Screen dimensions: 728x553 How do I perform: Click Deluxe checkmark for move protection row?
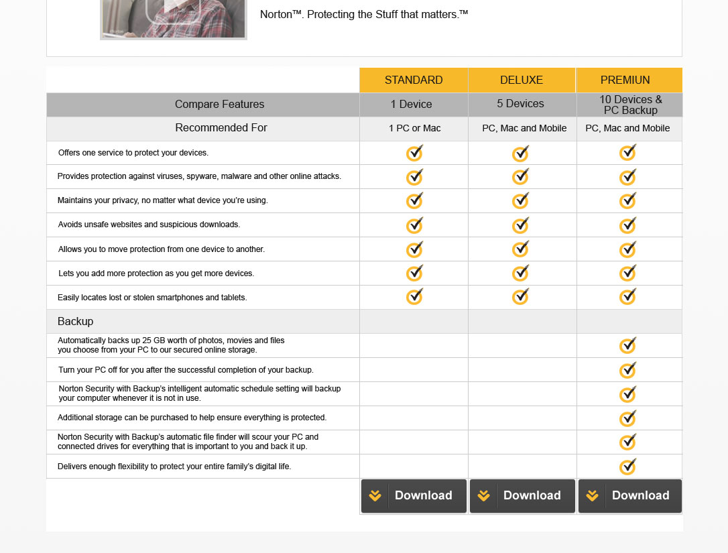(x=520, y=249)
